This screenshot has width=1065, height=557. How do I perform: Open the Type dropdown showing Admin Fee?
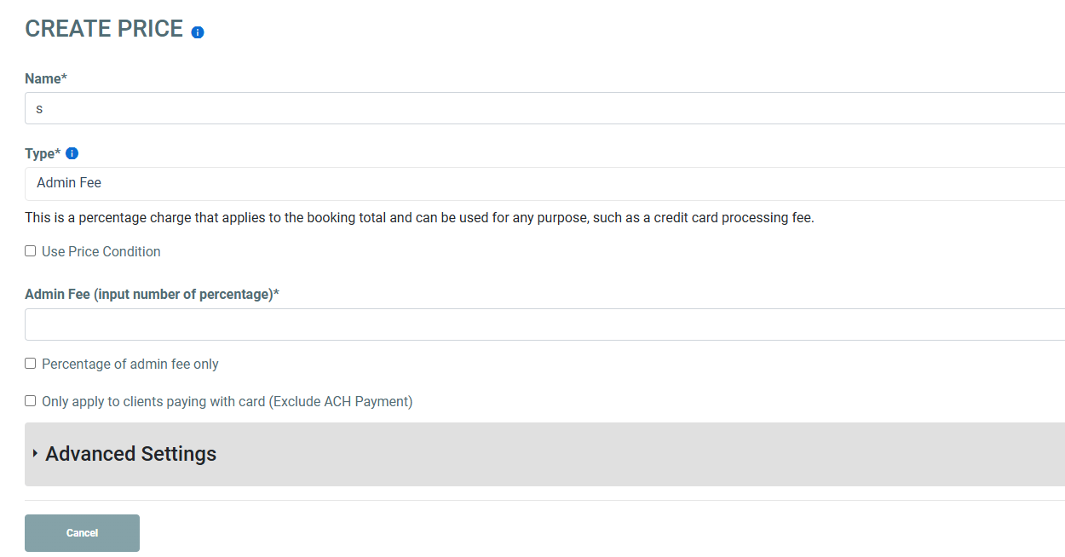coord(544,183)
